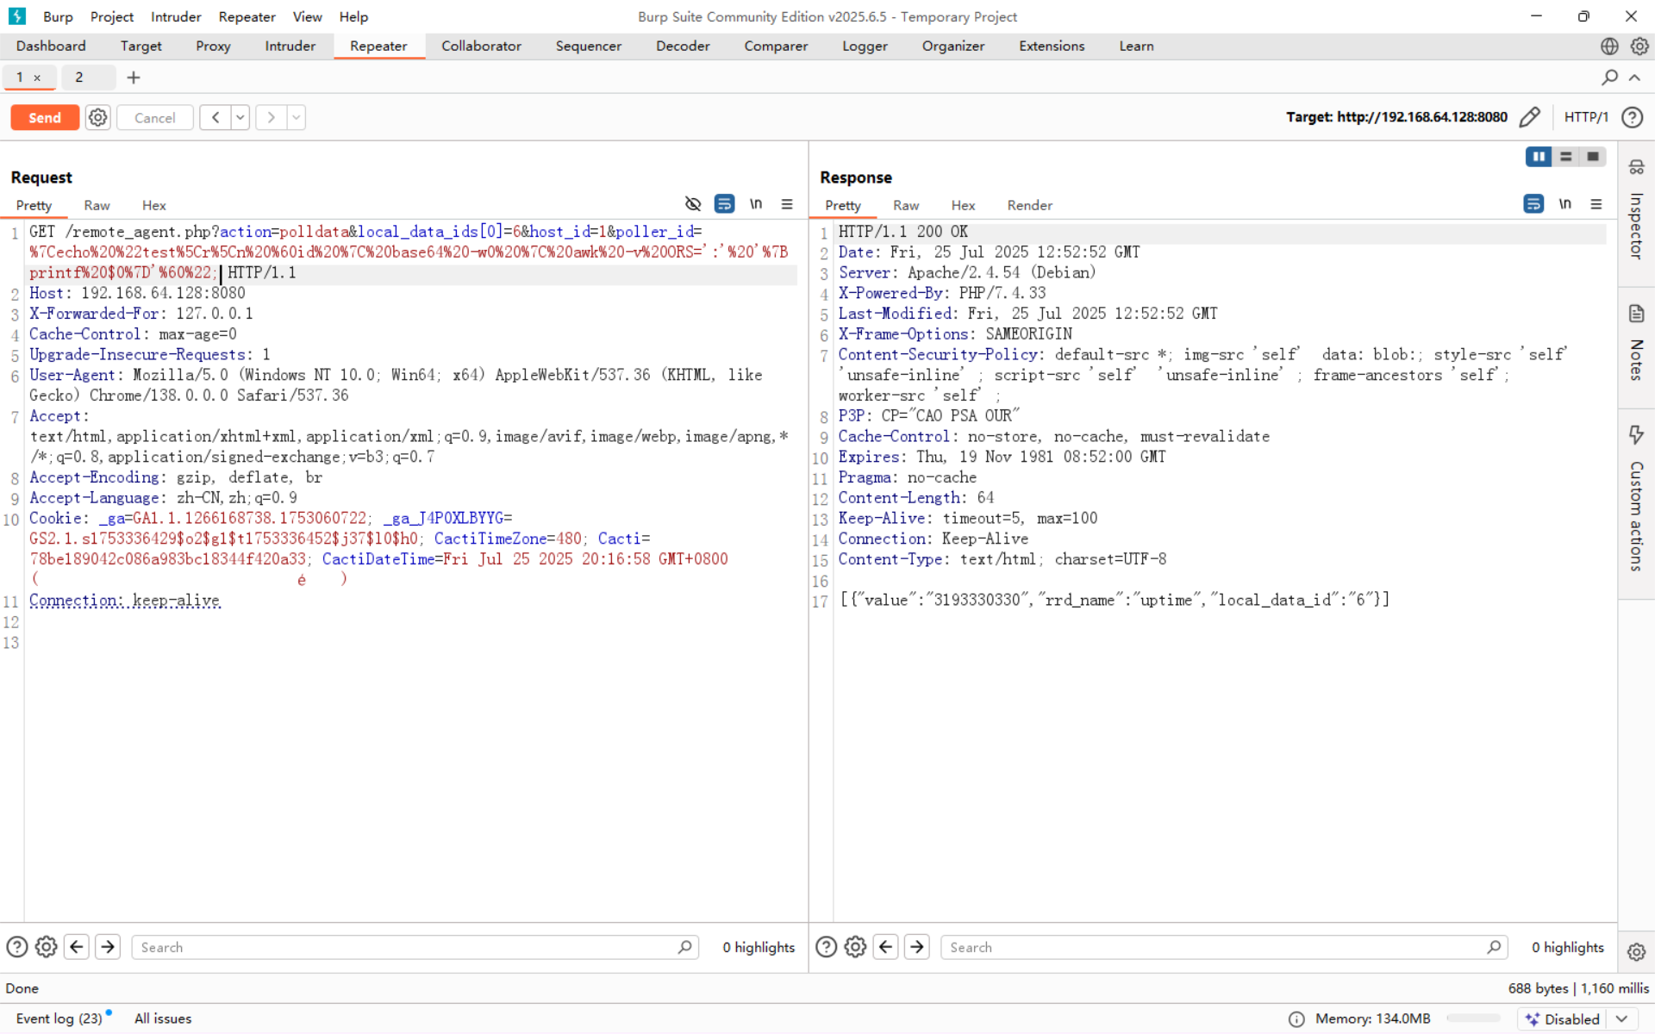The width and height of the screenshot is (1655, 1034).
Task: Search within Repeater using magnifier icon
Action: click(x=1609, y=78)
